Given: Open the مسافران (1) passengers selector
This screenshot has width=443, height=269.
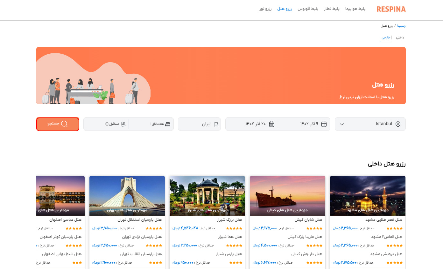Looking at the screenshot, I should coord(112,124).
